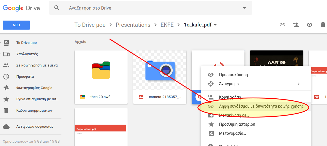Click the trash delete toolbar icon

[323, 25]
